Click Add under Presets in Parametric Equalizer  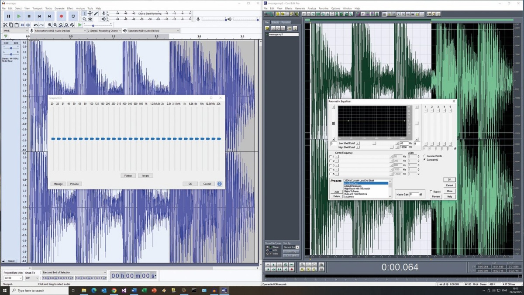point(337,192)
